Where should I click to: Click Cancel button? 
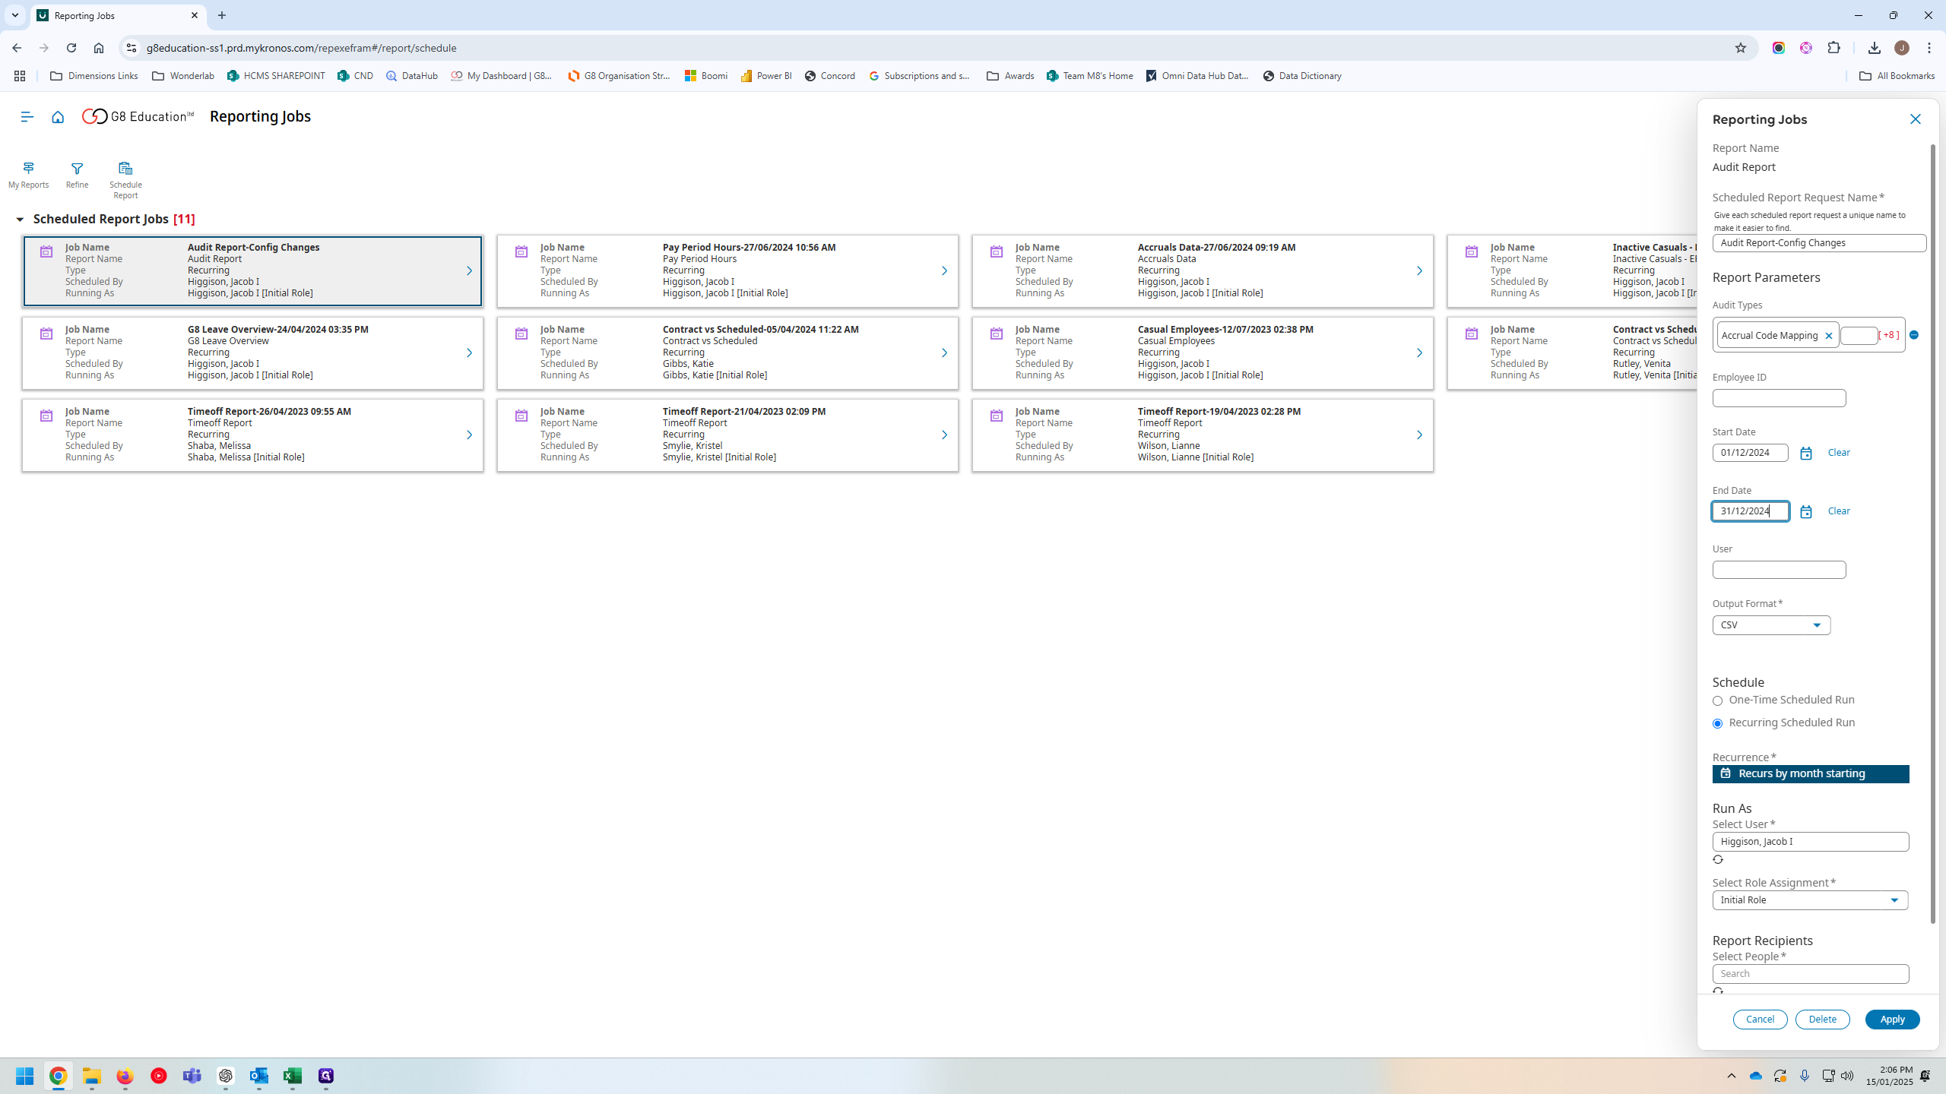tap(1761, 1020)
